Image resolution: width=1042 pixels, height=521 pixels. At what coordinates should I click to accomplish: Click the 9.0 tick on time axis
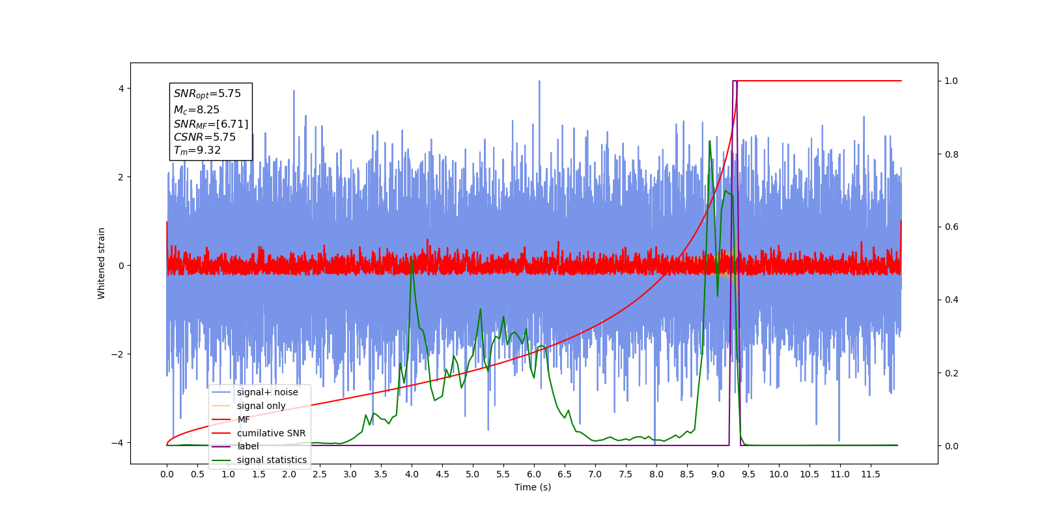[718, 474]
